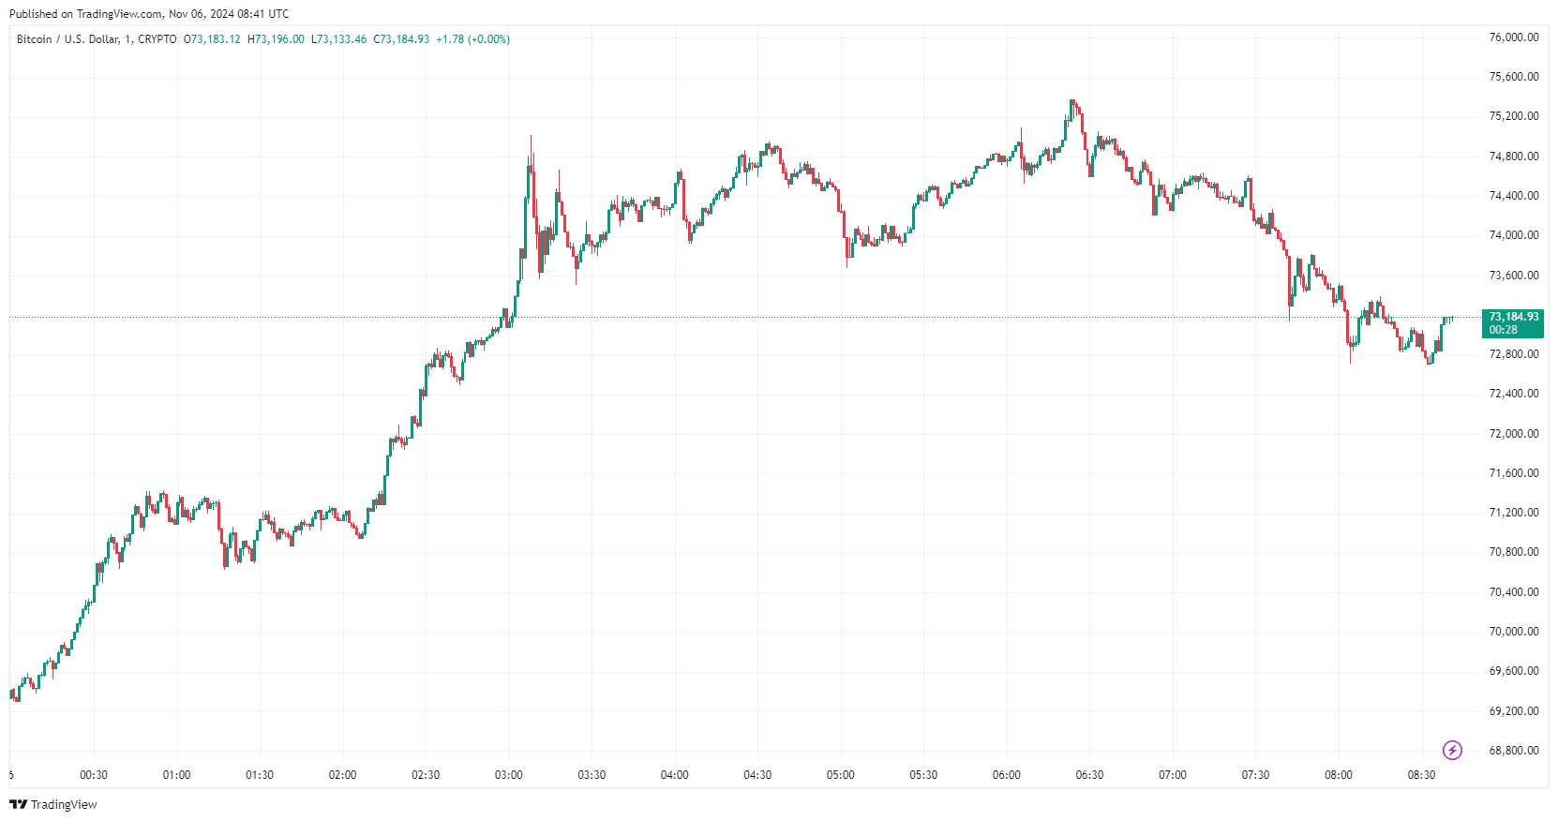The width and height of the screenshot is (1558, 821).
Task: Click the 07:00 time axis label
Action: point(1172,775)
